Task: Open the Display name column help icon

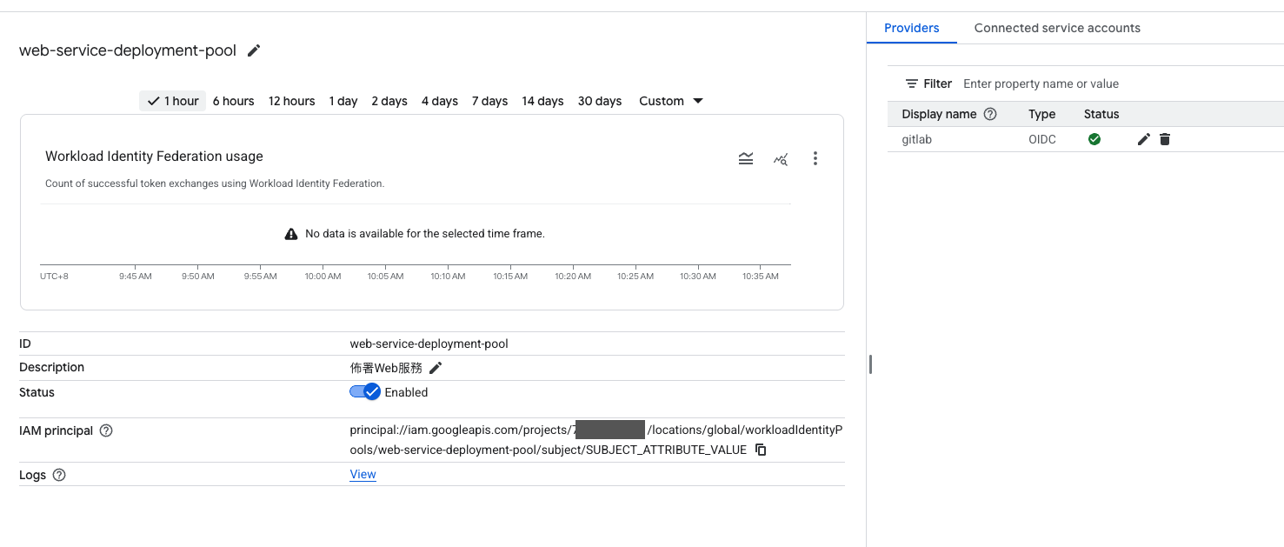Action: (x=989, y=114)
